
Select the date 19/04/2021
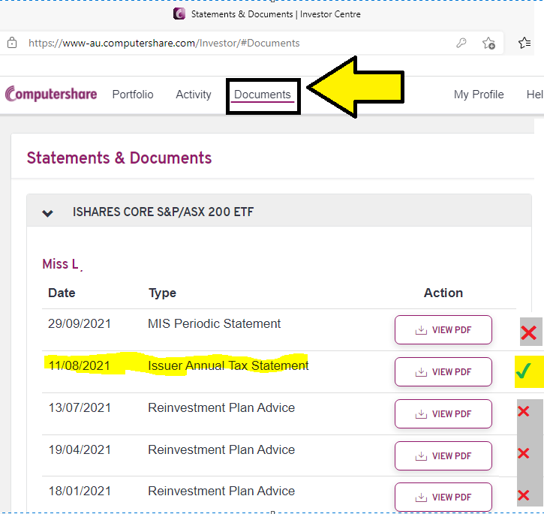(x=79, y=449)
